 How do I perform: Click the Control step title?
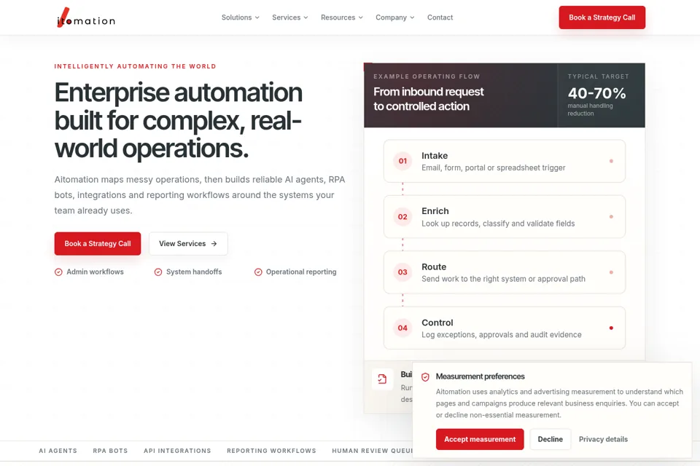[437, 323]
